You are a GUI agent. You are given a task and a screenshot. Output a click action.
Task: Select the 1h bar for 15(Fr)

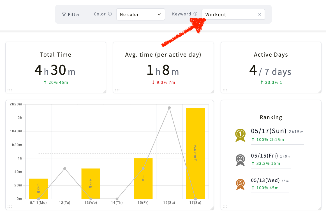[x=143, y=179]
